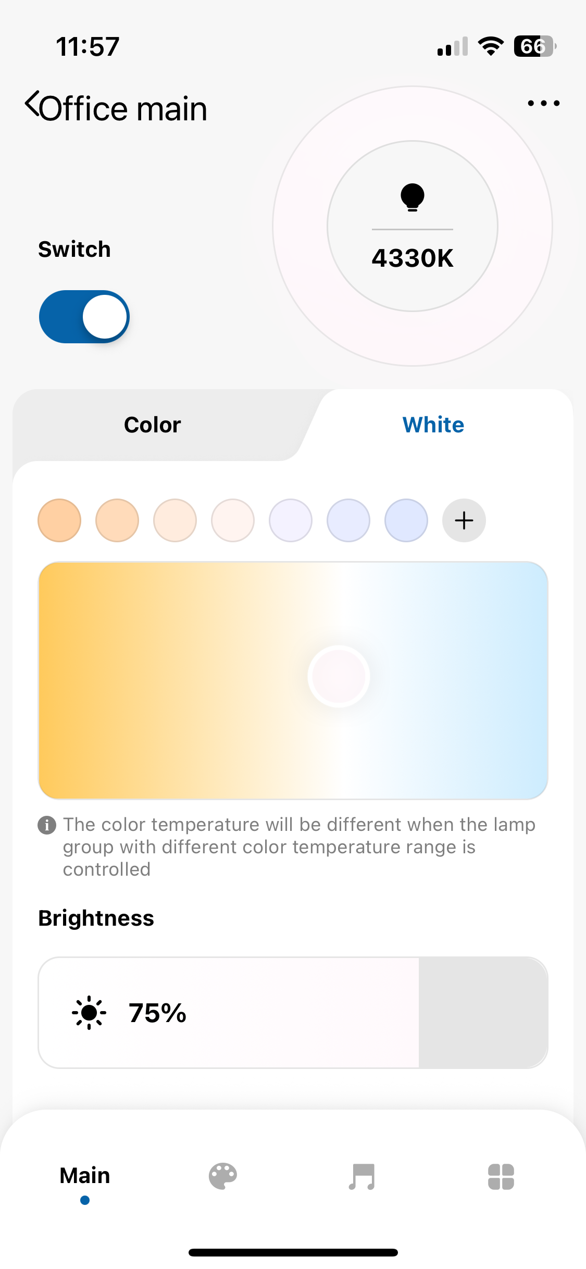Select the warmest orange preset swatch
Screen dimensions: 586x1269
tap(59, 520)
